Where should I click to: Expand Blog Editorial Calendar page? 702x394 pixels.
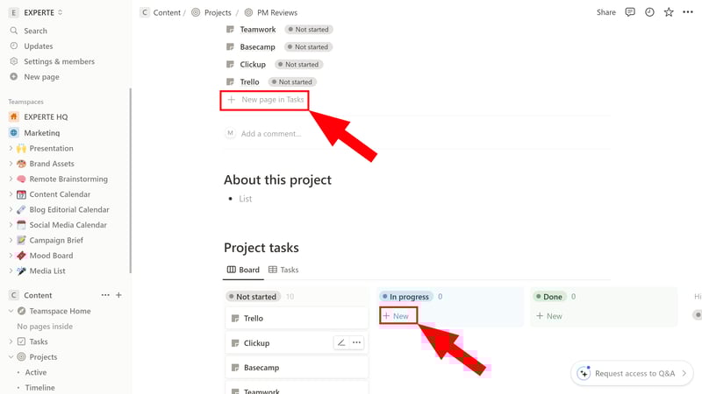11,209
